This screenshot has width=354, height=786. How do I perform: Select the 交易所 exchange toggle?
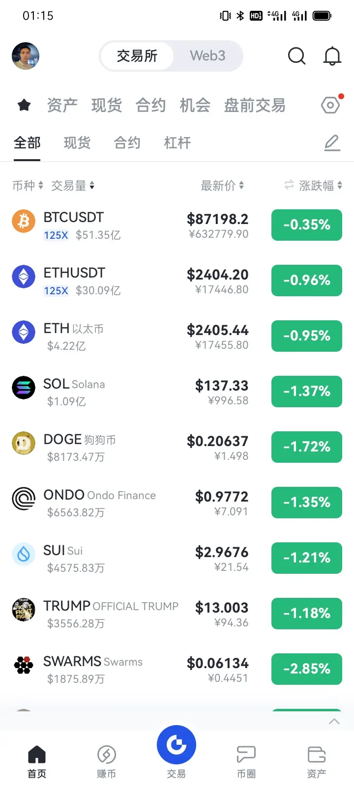137,56
